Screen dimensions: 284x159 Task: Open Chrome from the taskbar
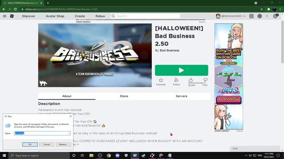coord(109,155)
